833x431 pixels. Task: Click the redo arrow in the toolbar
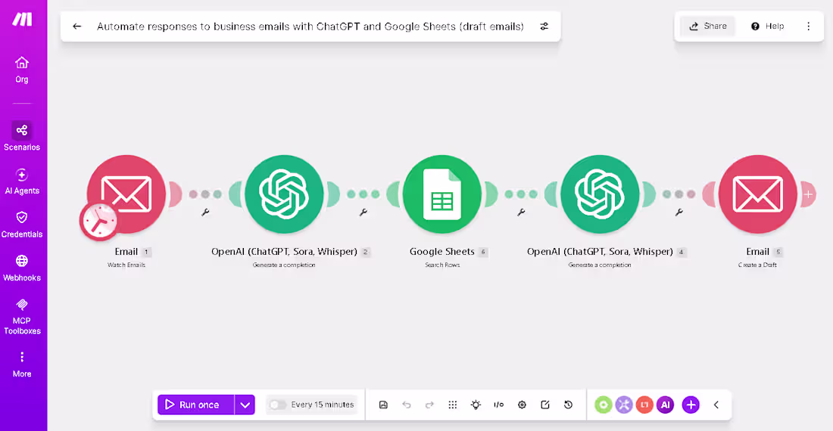(x=429, y=405)
